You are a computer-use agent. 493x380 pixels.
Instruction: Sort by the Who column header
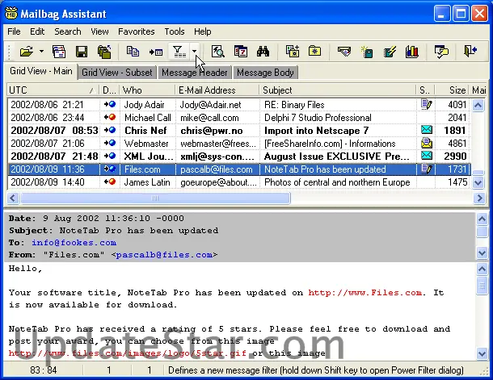[x=147, y=90]
